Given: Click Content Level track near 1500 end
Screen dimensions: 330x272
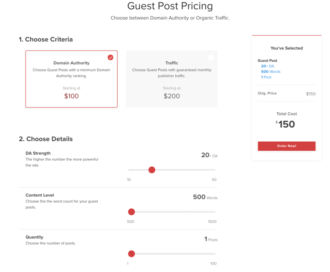Looking at the screenshot, I should pos(214,212).
